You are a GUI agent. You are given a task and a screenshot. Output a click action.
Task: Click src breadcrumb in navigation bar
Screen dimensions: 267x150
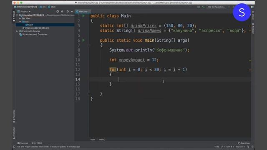point(43,7)
